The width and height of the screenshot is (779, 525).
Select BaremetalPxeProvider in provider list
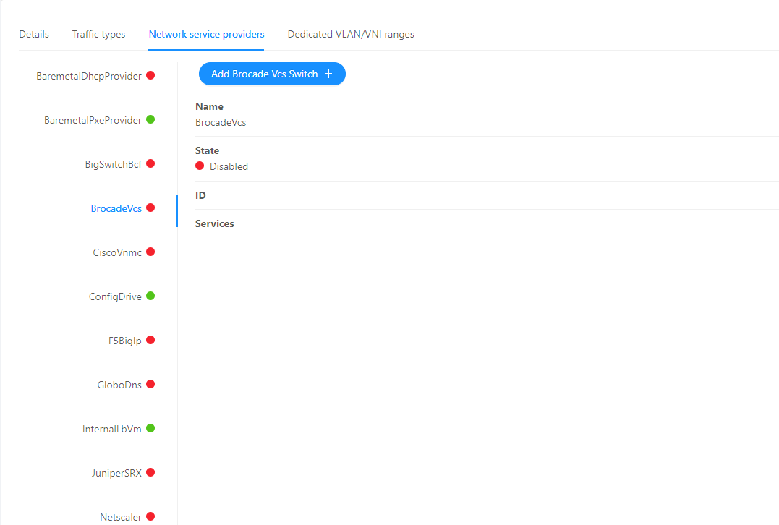[x=93, y=120]
